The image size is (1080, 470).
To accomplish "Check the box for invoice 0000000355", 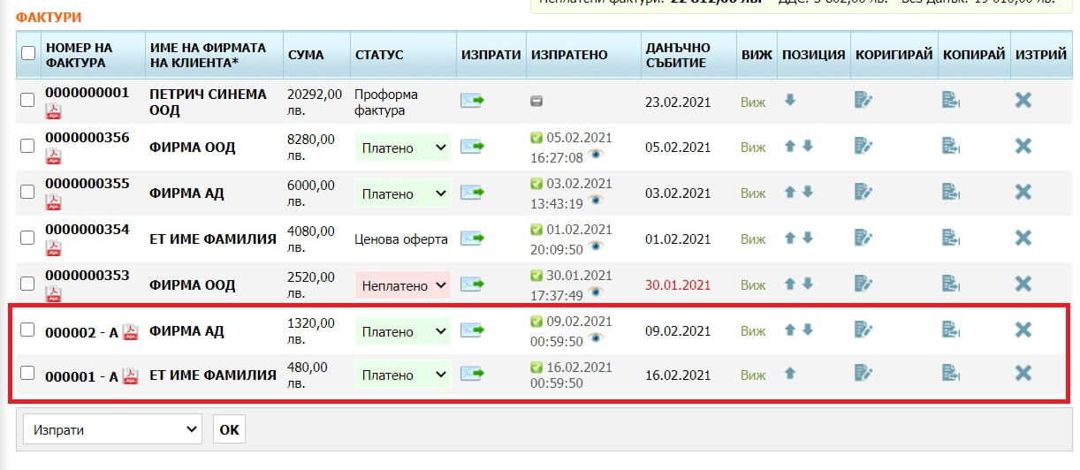I will click(x=27, y=192).
